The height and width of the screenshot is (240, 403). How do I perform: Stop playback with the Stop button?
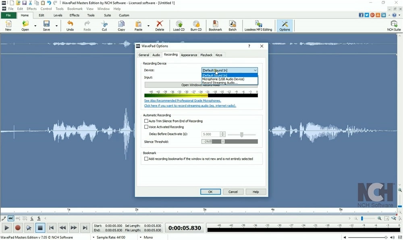(x=40, y=228)
